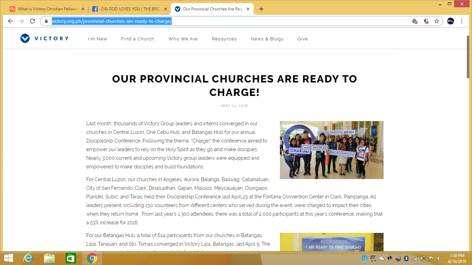Open the News & Blogs link
This screenshot has width=472, height=265.
pyautogui.click(x=267, y=39)
